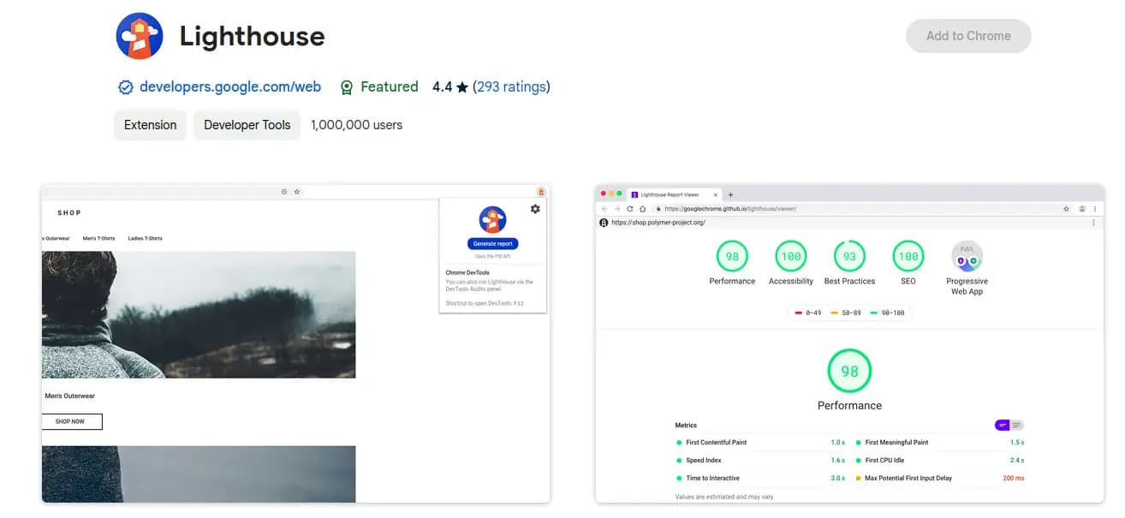1125x518 pixels.
Task: Click the Featured award badge icon
Action: tap(347, 87)
